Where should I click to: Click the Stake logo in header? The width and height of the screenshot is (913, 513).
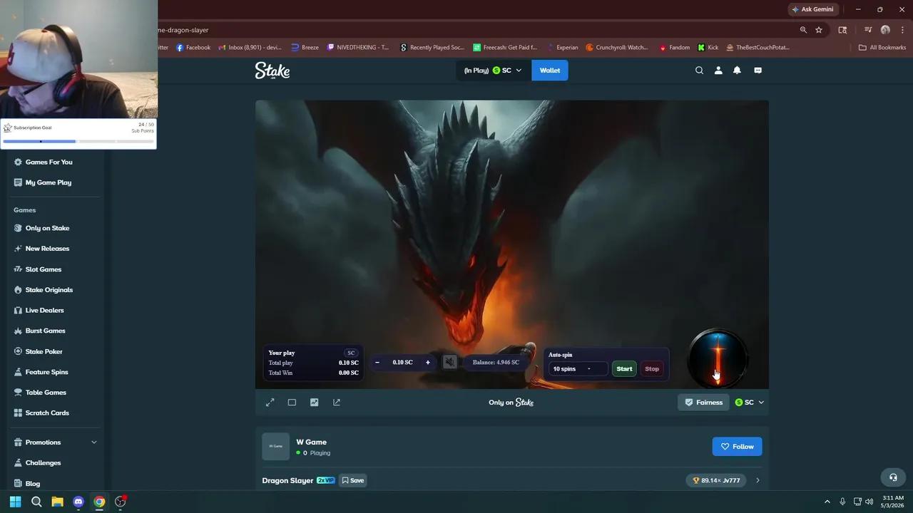point(272,71)
